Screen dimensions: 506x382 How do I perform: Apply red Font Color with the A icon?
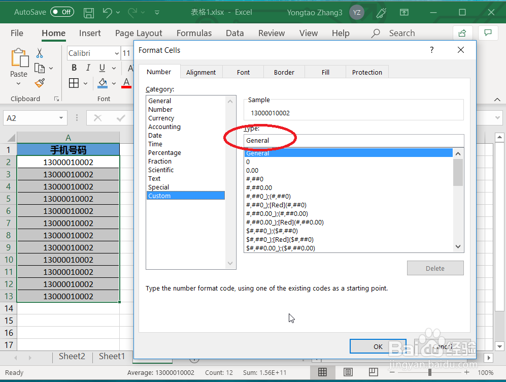pos(126,83)
